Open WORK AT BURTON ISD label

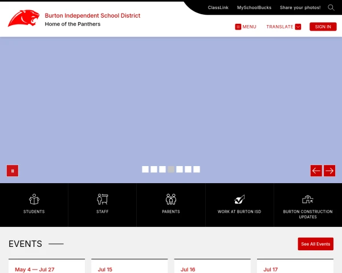point(239,212)
